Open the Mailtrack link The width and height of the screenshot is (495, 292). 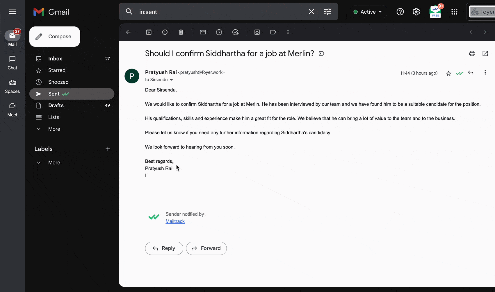click(175, 221)
